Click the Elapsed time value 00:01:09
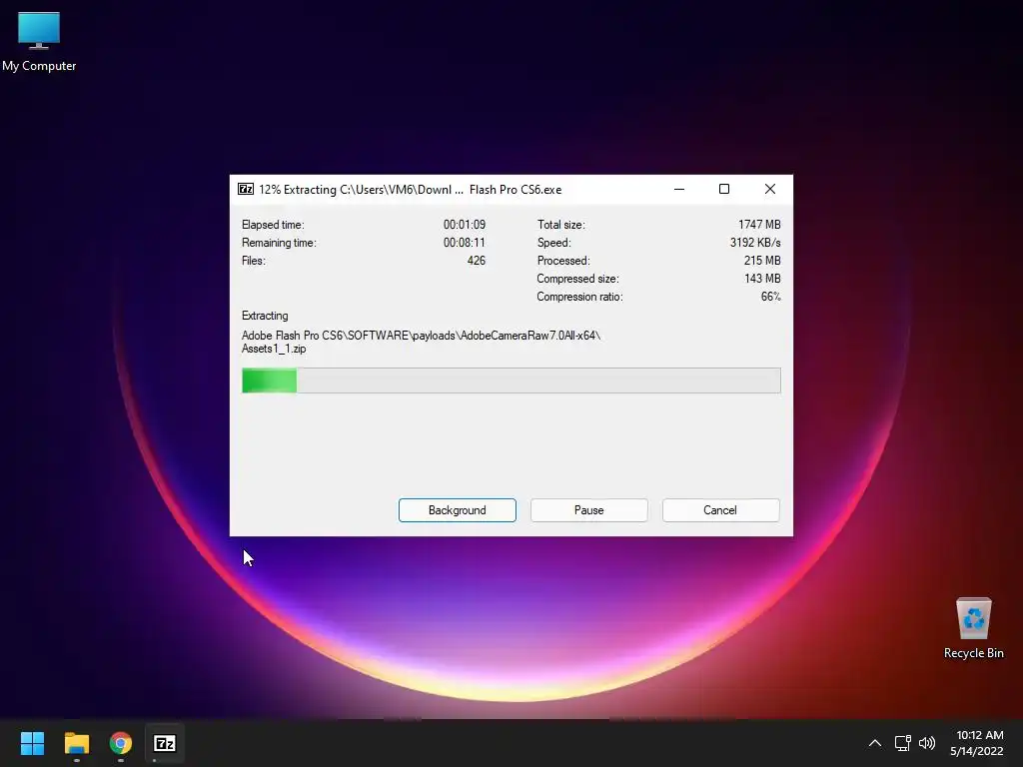Image resolution: width=1023 pixels, height=767 pixels. click(x=465, y=225)
